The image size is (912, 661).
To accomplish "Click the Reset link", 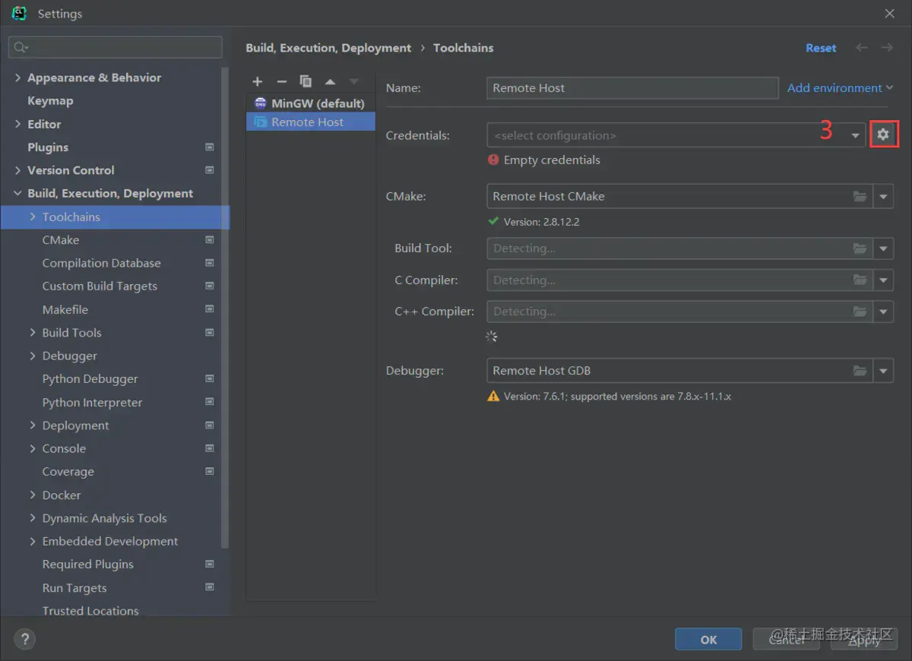I will click(821, 48).
